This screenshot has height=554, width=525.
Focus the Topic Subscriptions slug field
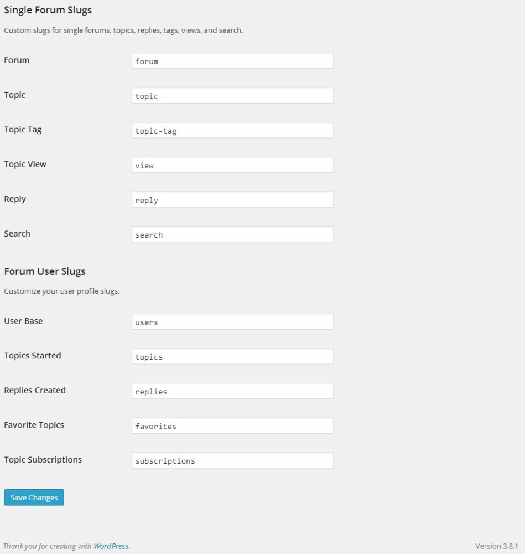[232, 460]
